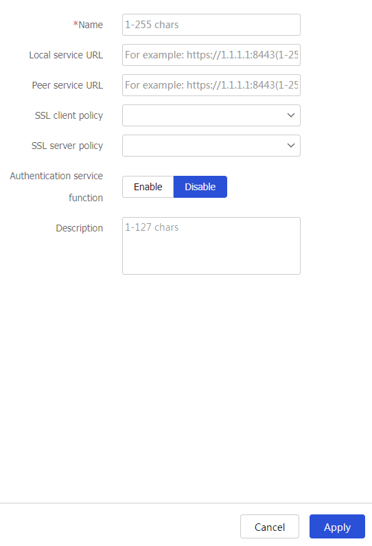Click the Local service URL label

(x=66, y=55)
